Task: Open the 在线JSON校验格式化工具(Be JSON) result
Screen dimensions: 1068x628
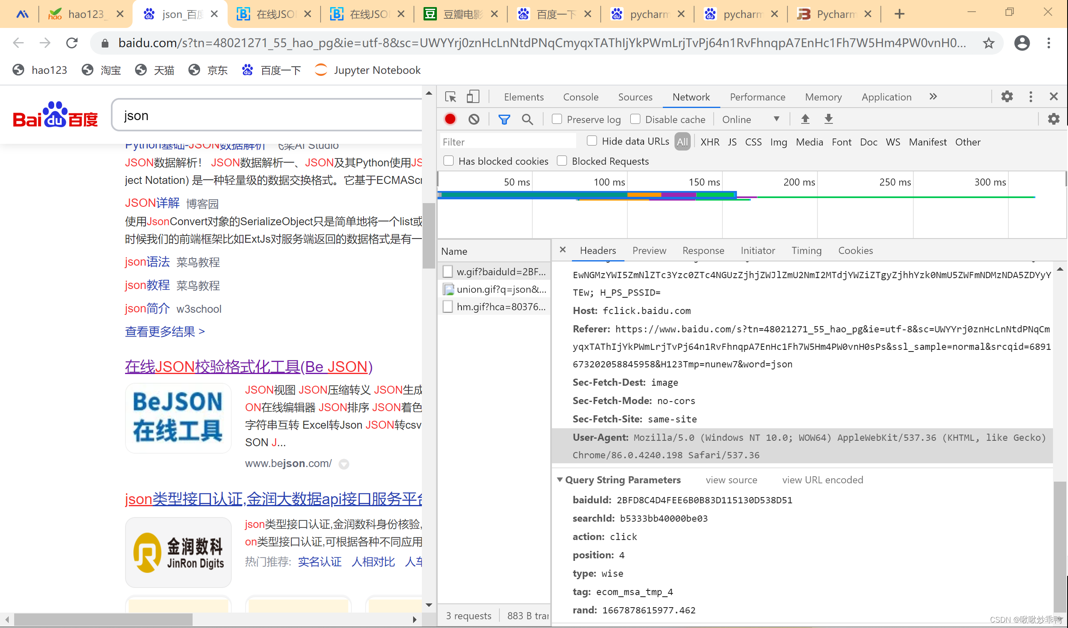Action: click(249, 367)
